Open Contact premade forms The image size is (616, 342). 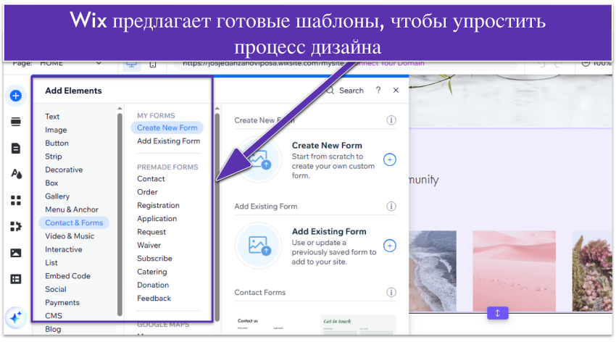151,179
